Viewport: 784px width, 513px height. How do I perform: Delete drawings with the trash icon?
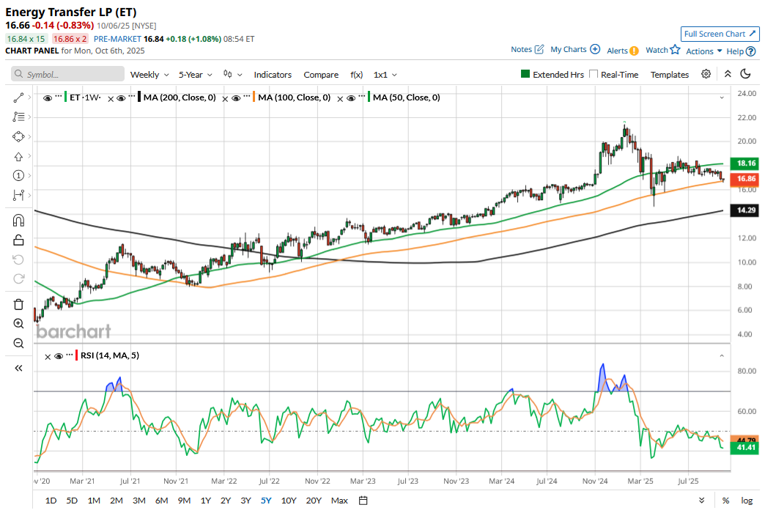coord(18,304)
